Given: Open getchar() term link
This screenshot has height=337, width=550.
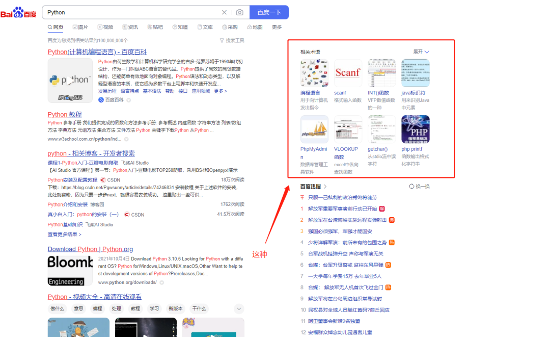Looking at the screenshot, I should coord(377,149).
